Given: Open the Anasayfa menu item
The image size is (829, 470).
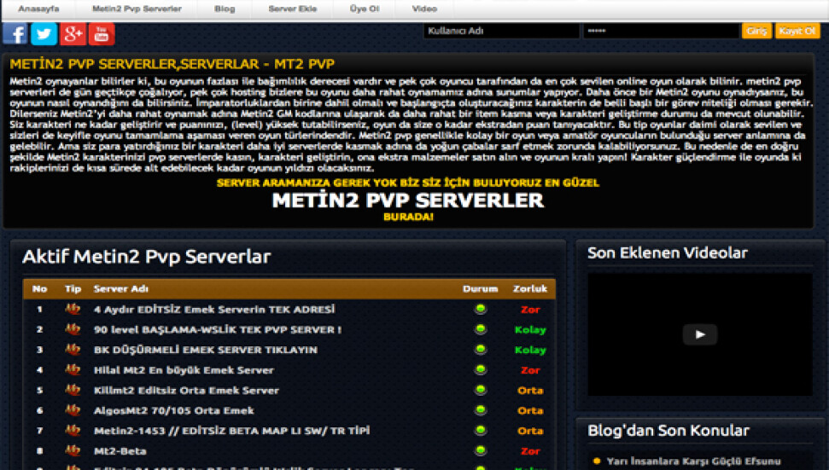Looking at the screenshot, I should click(x=38, y=9).
